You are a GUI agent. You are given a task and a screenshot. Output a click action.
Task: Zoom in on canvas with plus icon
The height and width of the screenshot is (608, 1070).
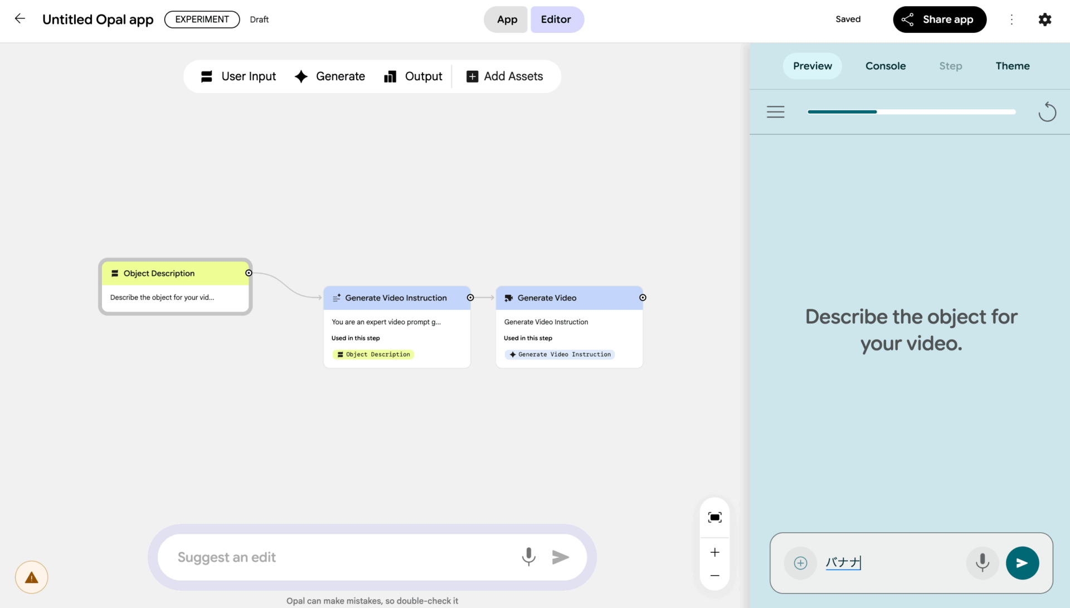tap(714, 552)
